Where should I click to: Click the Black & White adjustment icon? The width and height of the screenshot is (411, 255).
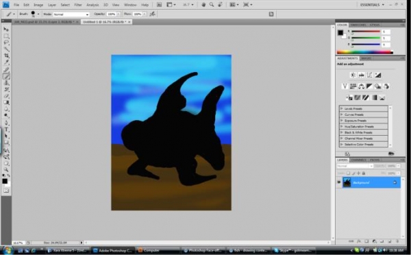(370, 86)
